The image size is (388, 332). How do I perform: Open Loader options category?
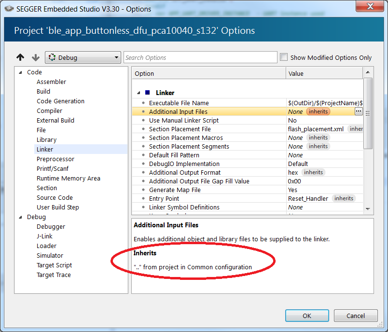click(x=46, y=246)
